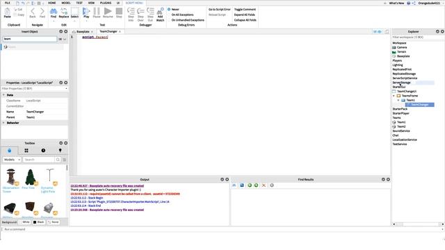Switch to the VIEW ribbon tab
This screenshot has height=250, width=445.
coord(91,3)
